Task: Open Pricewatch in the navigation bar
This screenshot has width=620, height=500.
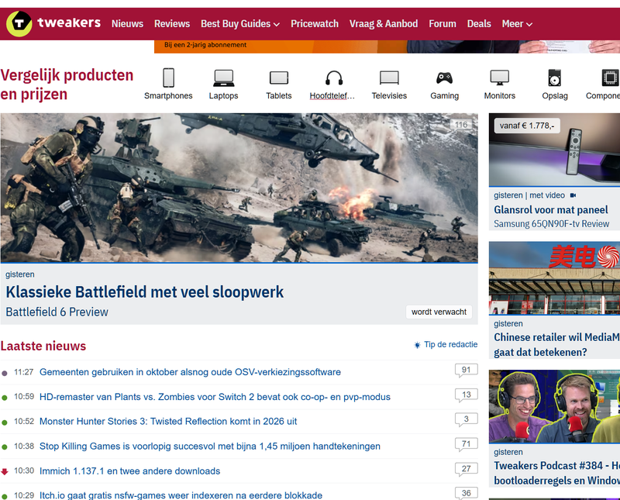Action: (x=315, y=24)
